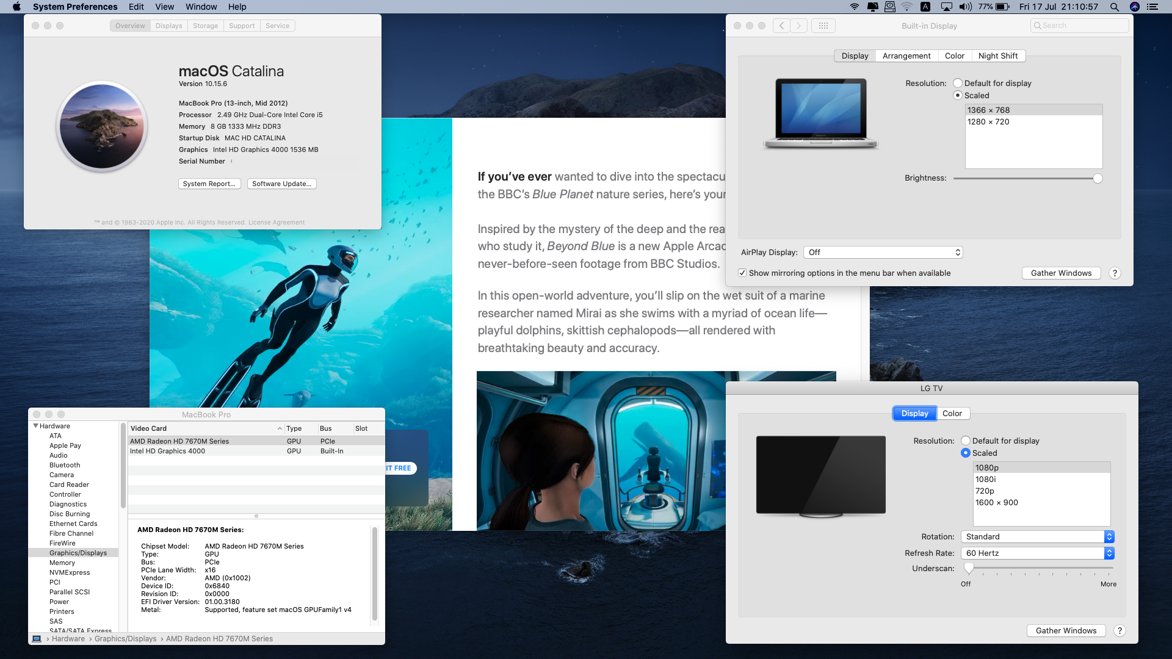Open the View menu

pyautogui.click(x=164, y=7)
